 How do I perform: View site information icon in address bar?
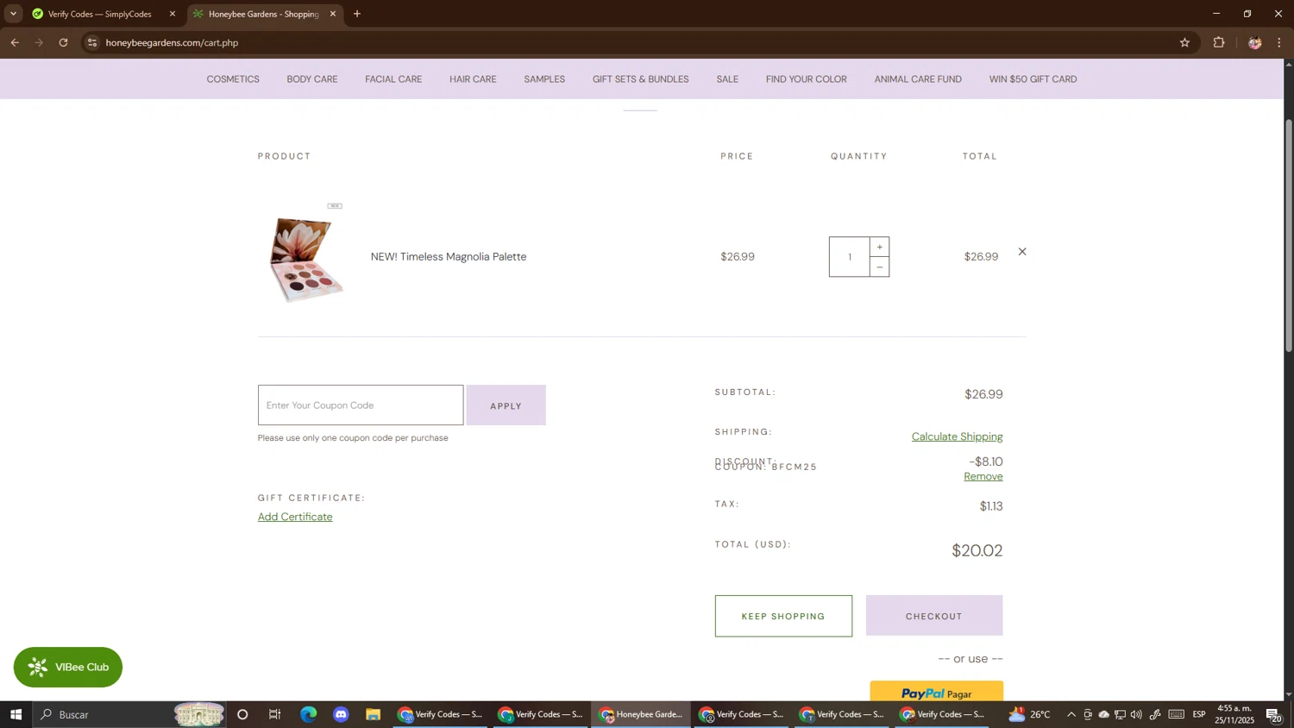(x=92, y=42)
